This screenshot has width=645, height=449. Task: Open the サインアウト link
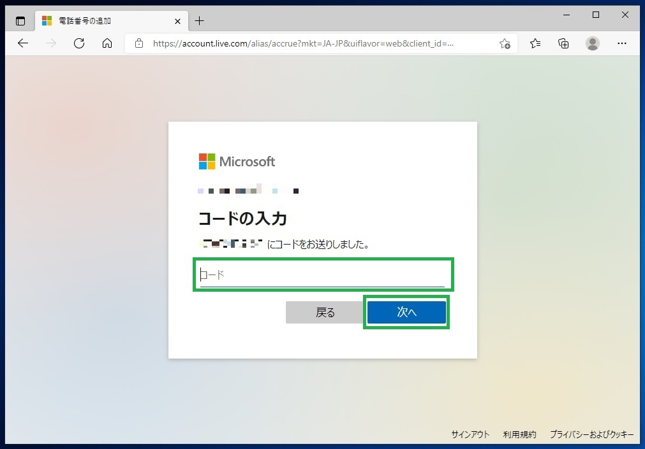[x=470, y=434]
